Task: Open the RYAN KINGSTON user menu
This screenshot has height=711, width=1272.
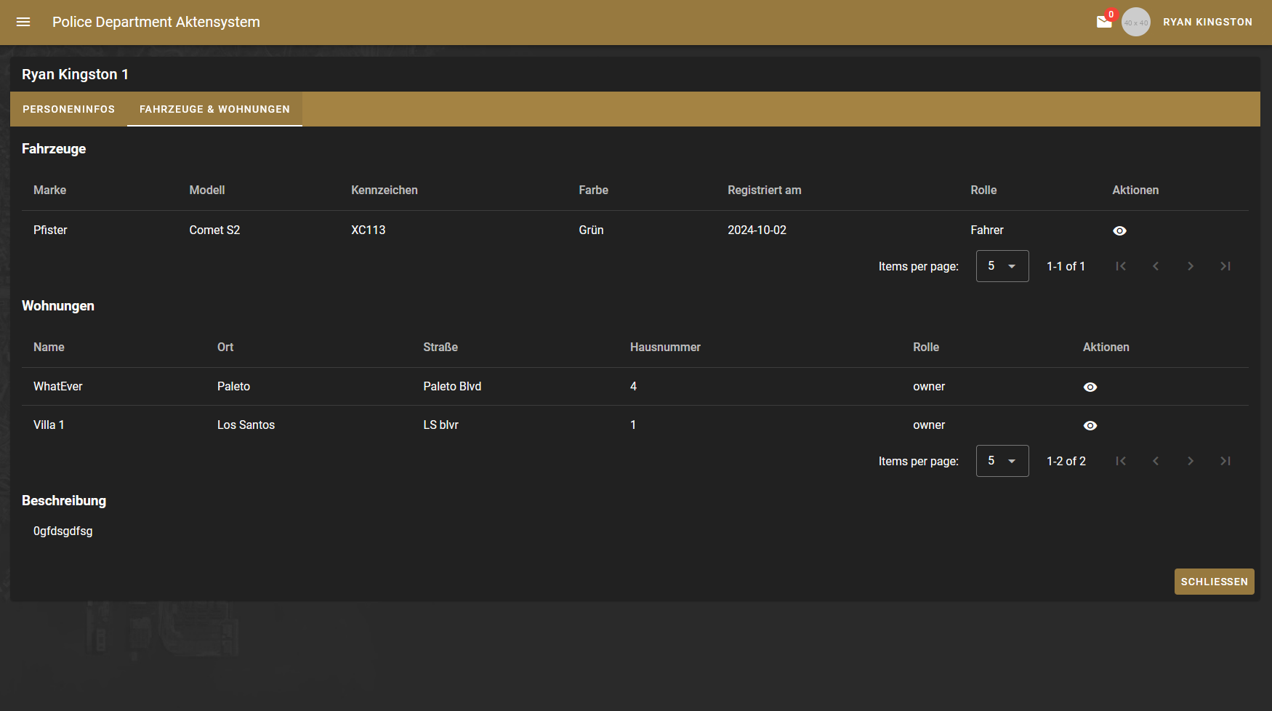Action: [x=1207, y=22]
